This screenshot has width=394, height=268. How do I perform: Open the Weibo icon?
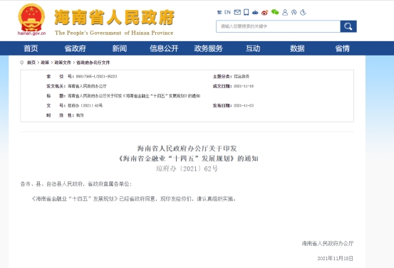point(264,12)
